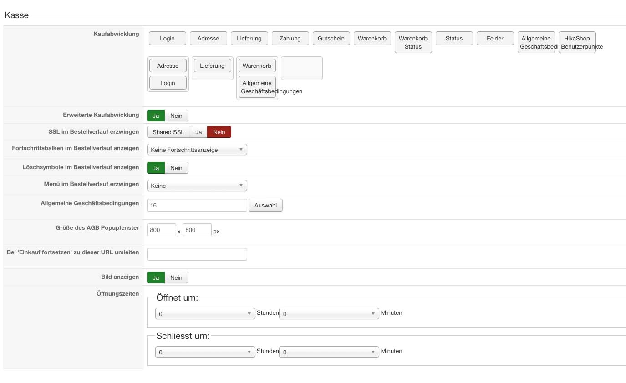Focus the Allgemeine Geschäftsbedingungen ID field
This screenshot has height=383, width=626.
[x=197, y=205]
